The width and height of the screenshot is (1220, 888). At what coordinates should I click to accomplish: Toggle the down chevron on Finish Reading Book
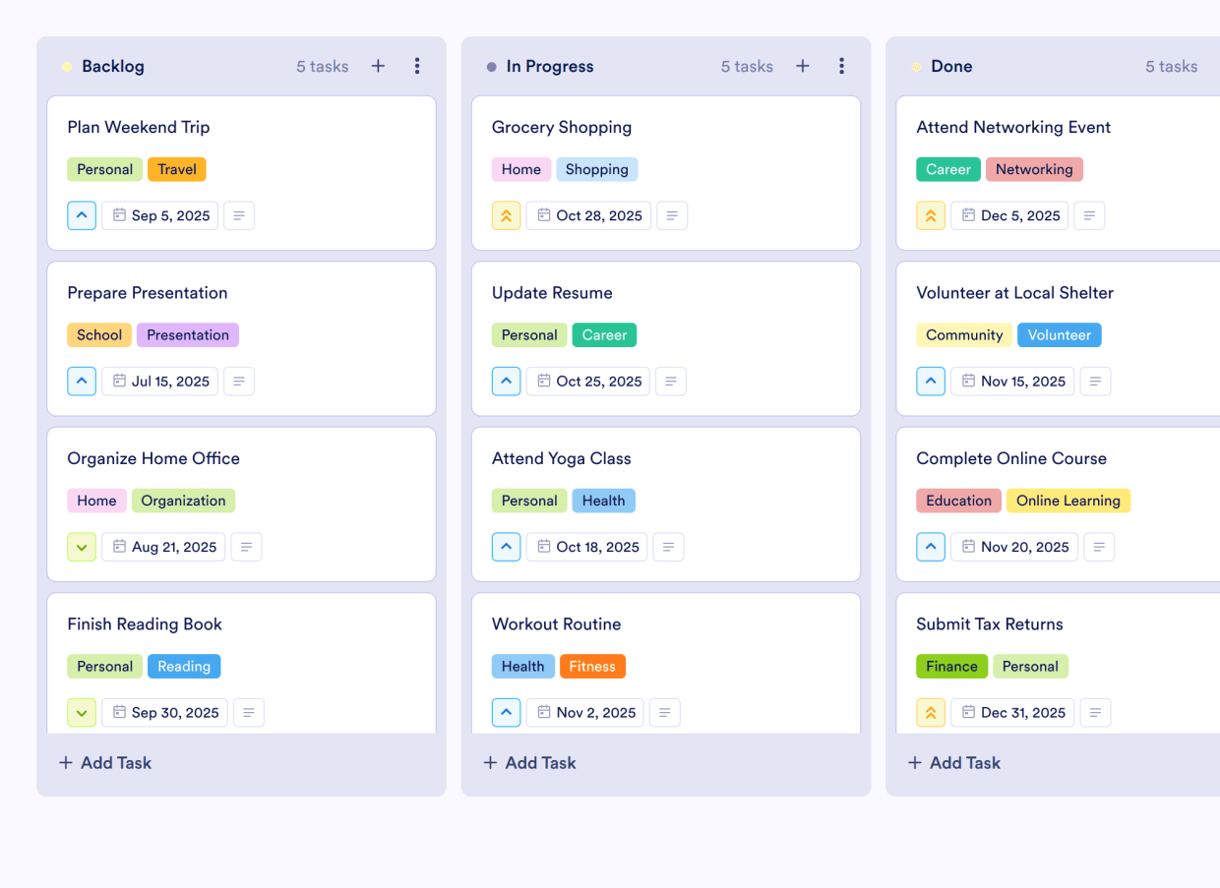coord(82,712)
